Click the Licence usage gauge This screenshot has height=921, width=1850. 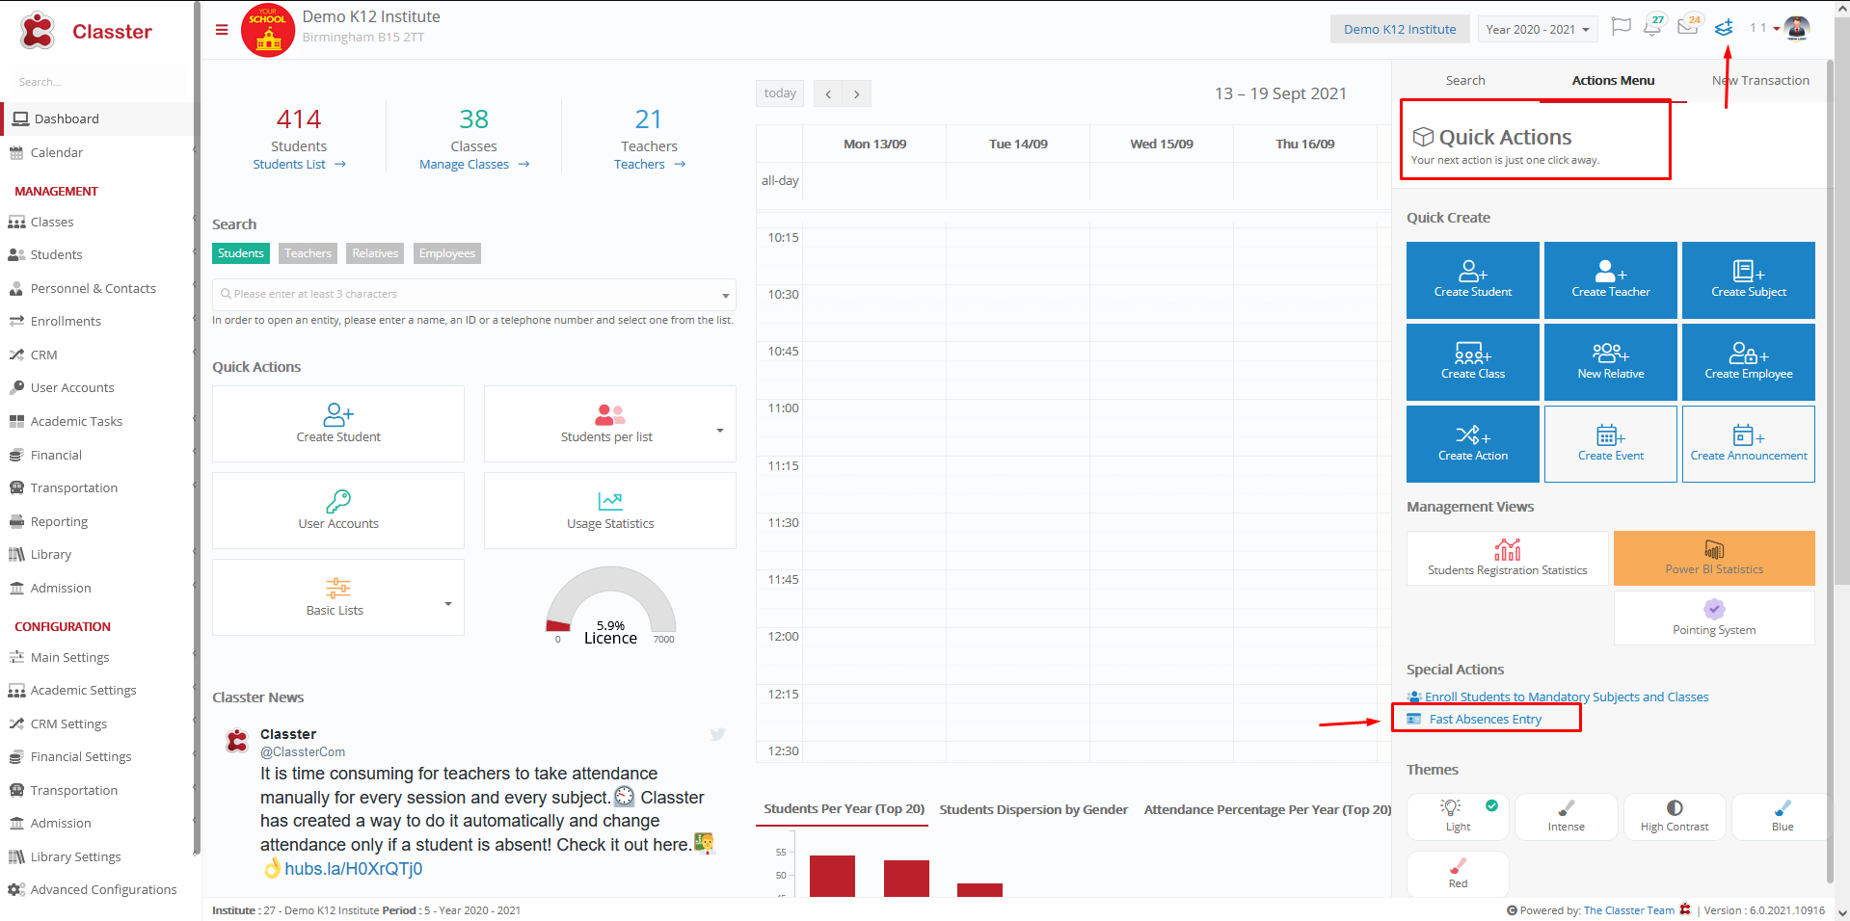coord(611,605)
